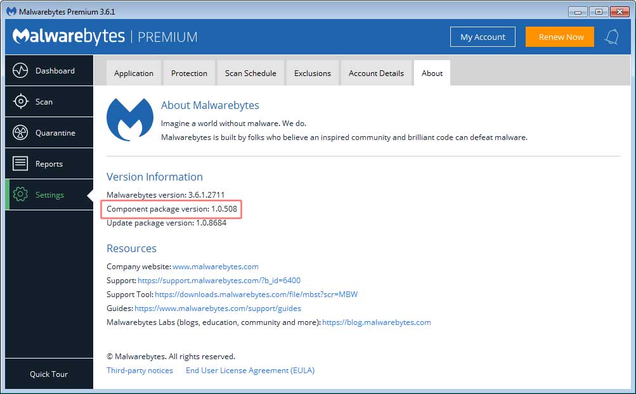Select the Exclusions tab
Image resolution: width=636 pixels, height=394 pixels.
[312, 73]
